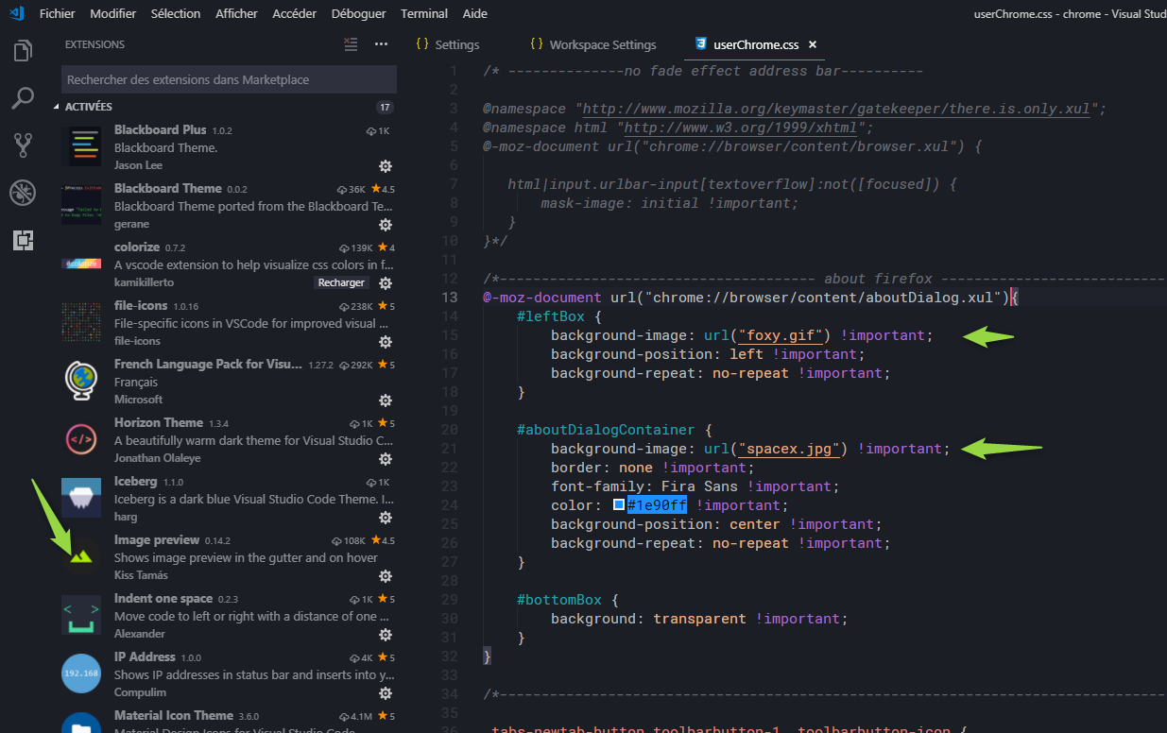This screenshot has height=733, width=1167.
Task: Open the settings gear for colorize extension
Action: (x=386, y=282)
